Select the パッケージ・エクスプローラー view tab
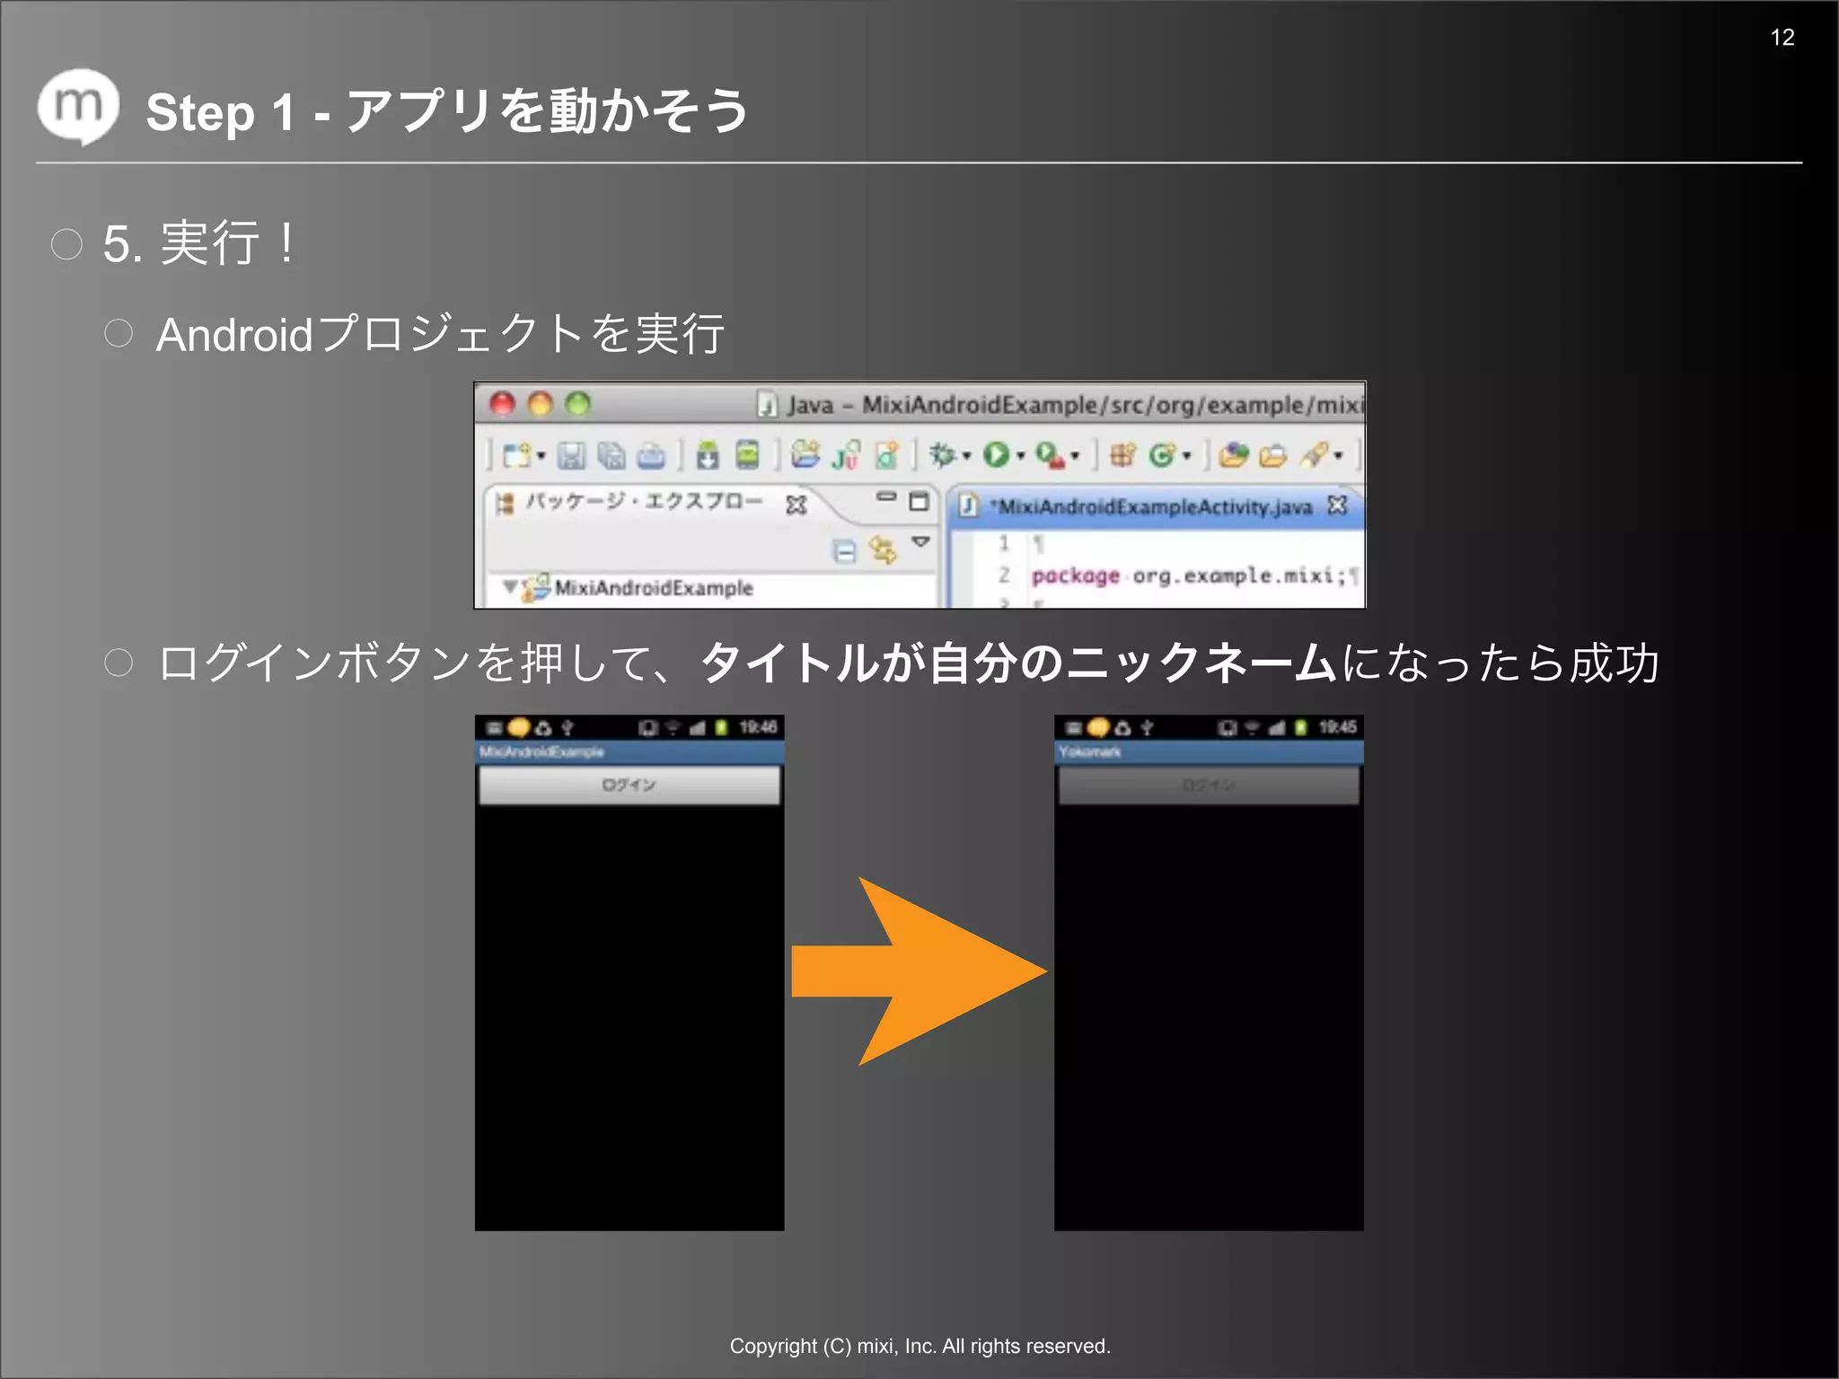The image size is (1839, 1379). (x=643, y=501)
